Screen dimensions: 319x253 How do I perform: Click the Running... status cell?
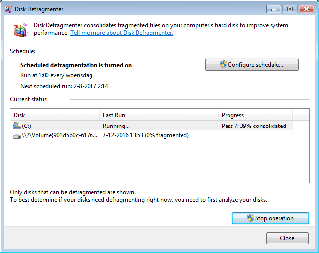coord(116,126)
